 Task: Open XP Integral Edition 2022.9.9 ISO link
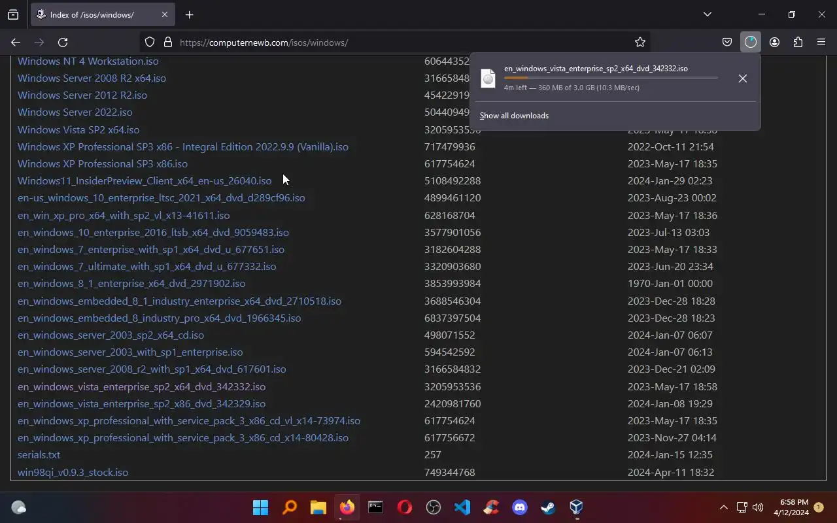pos(183,146)
